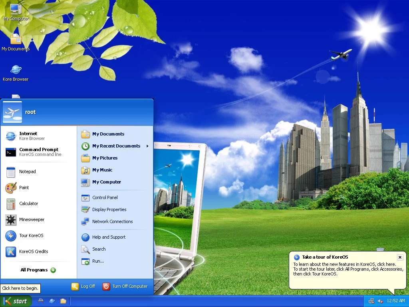Open the Search magnifier icon
This screenshot has width=409, height=307.
(85, 249)
